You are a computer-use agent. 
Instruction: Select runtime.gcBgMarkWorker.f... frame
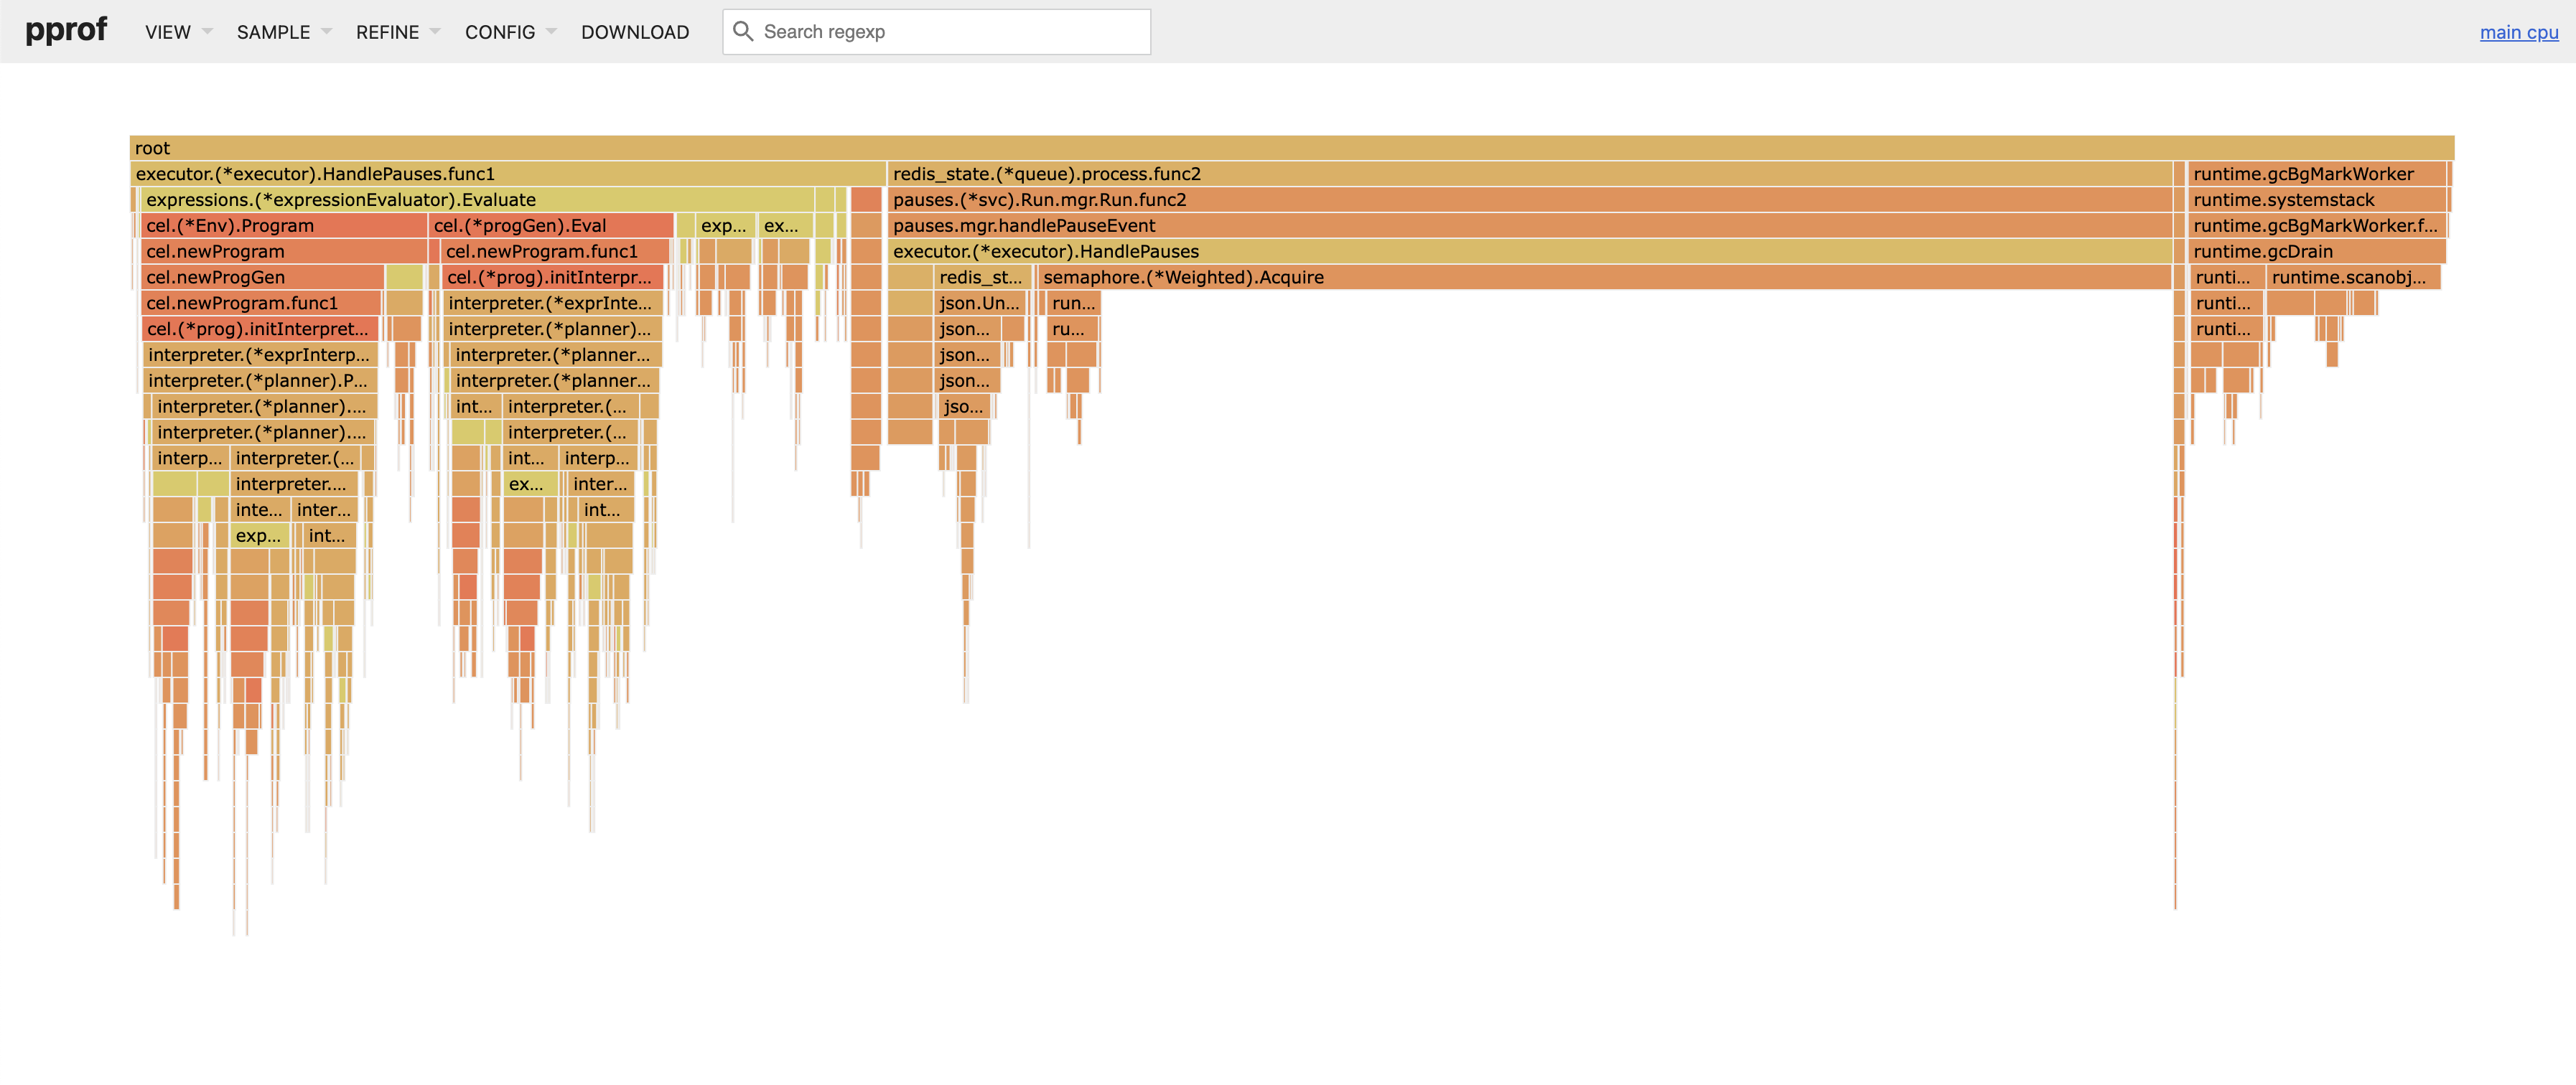click(x=2316, y=226)
